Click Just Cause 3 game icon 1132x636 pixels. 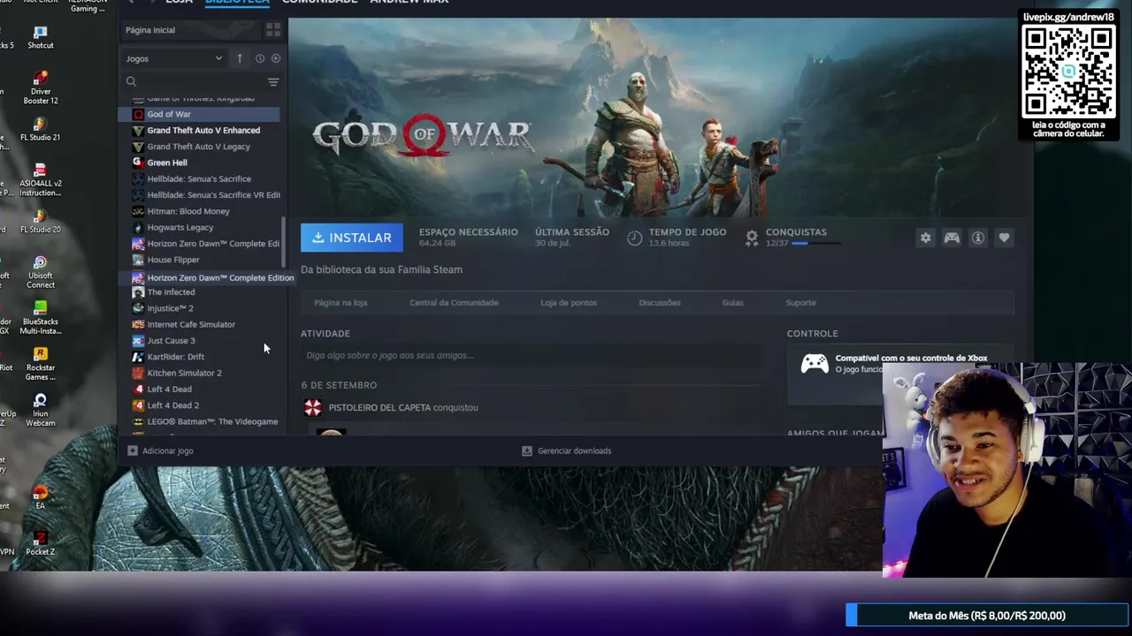[x=138, y=341]
